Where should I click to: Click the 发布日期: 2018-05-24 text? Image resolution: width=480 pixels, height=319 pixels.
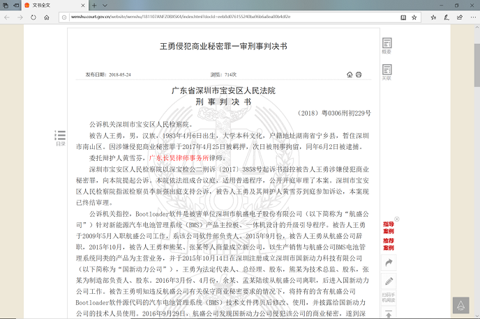108,75
